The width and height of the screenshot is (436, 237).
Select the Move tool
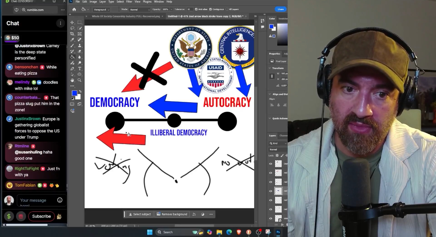(72, 22)
